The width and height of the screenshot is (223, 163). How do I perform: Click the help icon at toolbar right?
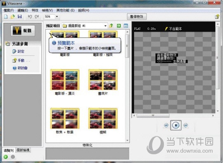click(217, 17)
